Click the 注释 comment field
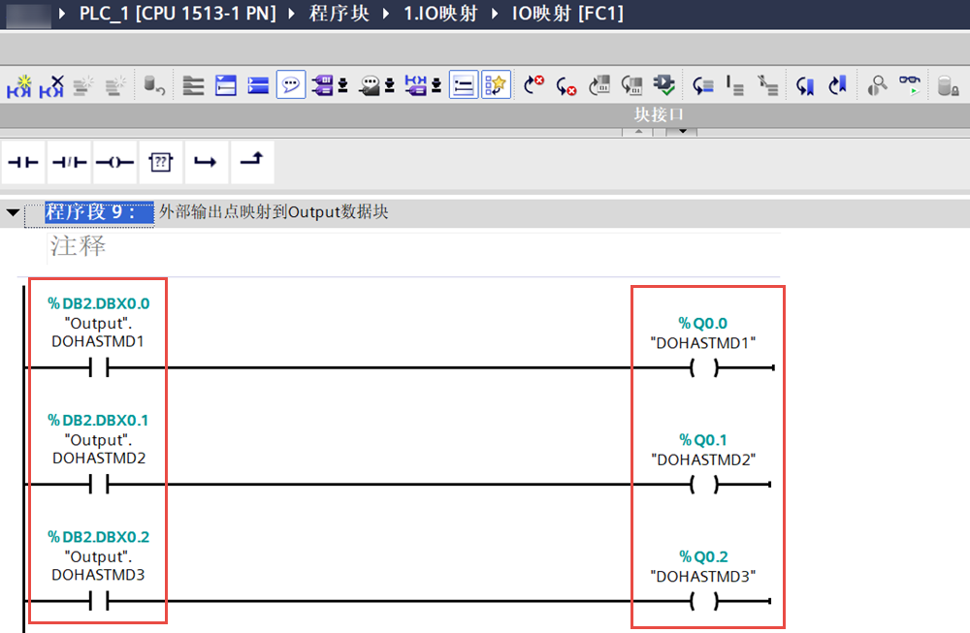 78,246
